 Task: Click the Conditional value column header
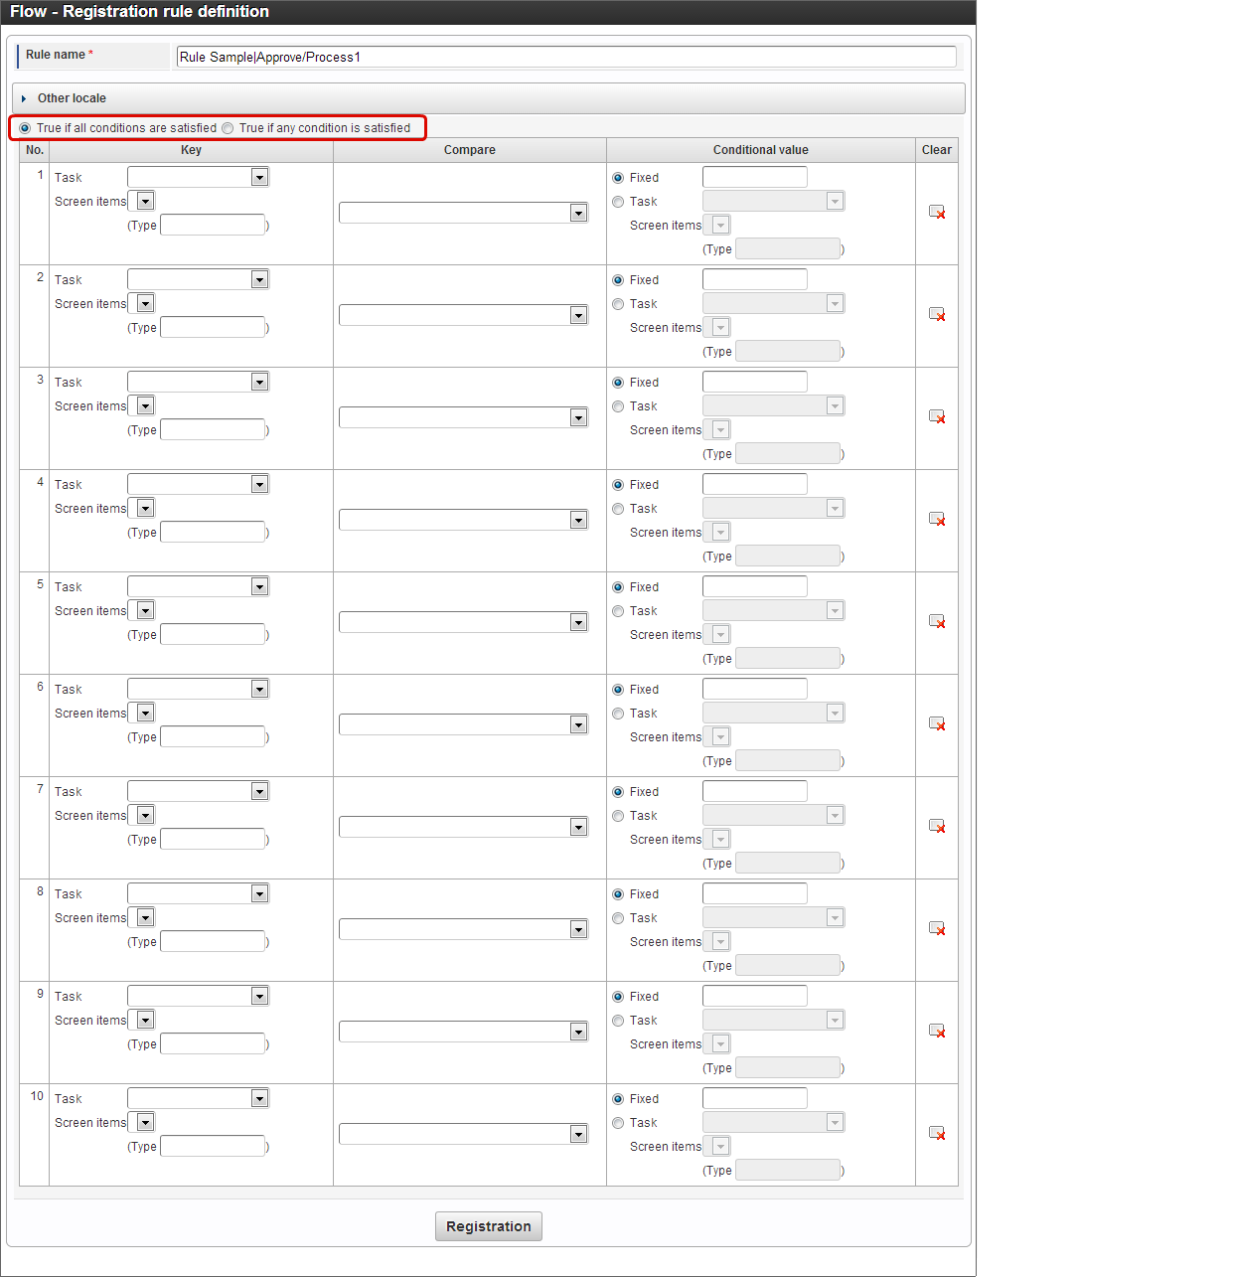click(761, 150)
